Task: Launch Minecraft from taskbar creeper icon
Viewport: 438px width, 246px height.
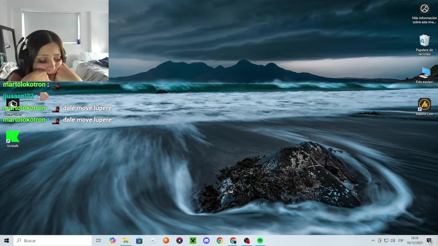Action: tap(193, 241)
